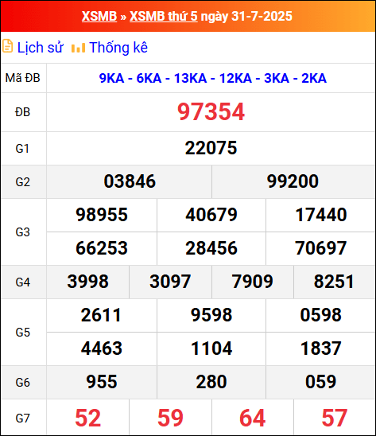Click the G1 prize number 22075
Screen dimensions: 376x436
[x=211, y=148]
